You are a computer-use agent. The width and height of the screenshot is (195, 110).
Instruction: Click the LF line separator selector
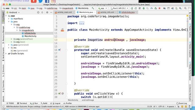click(155, 107)
